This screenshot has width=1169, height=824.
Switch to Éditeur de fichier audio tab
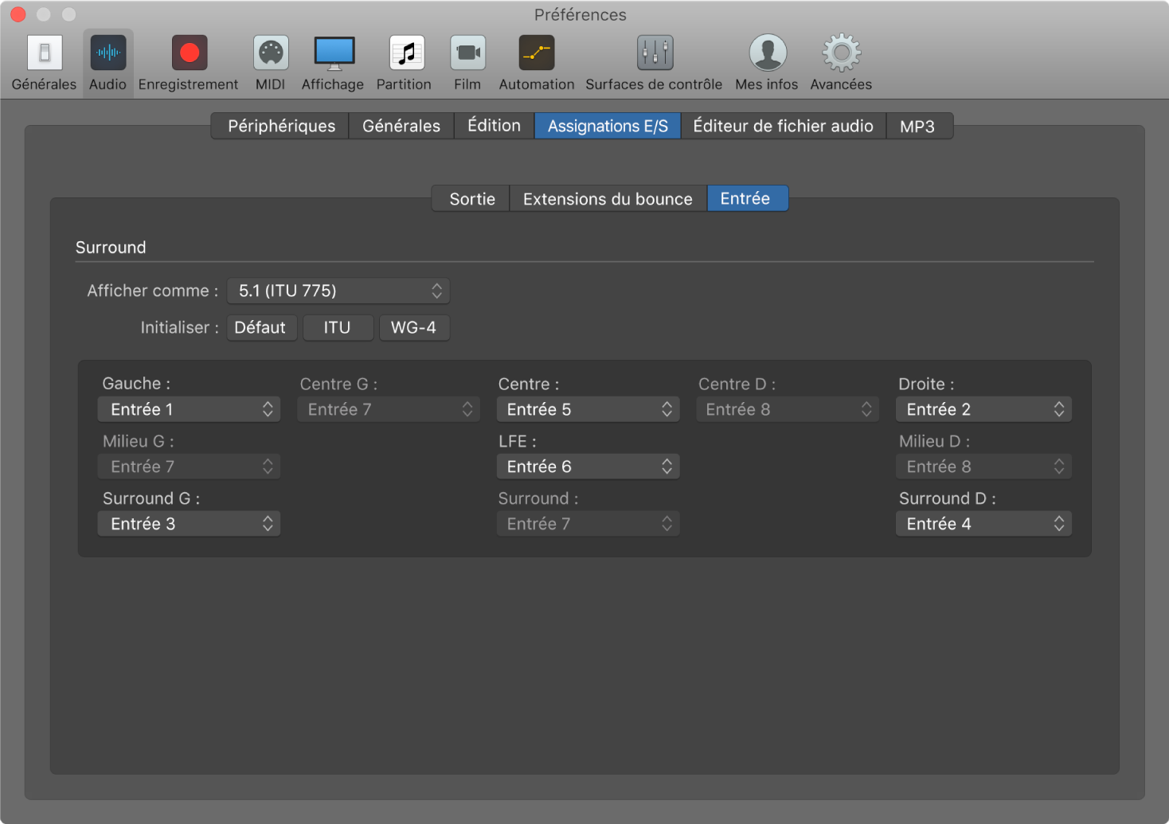click(783, 126)
